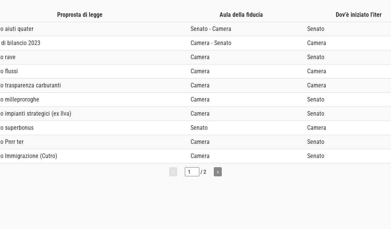This screenshot has width=391, height=229.
Task: Click Senato in the superbonus fiducia cell
Action: (x=199, y=128)
